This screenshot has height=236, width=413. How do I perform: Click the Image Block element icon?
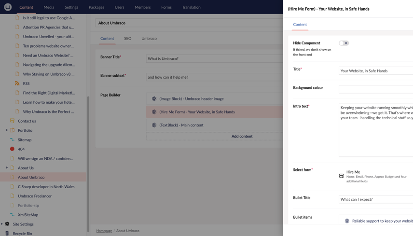[x=154, y=99]
